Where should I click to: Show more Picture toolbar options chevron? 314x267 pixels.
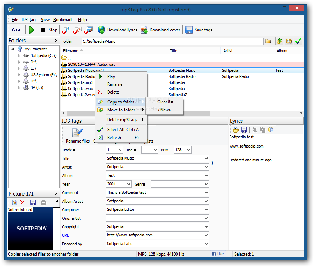pyautogui.click(x=57, y=201)
